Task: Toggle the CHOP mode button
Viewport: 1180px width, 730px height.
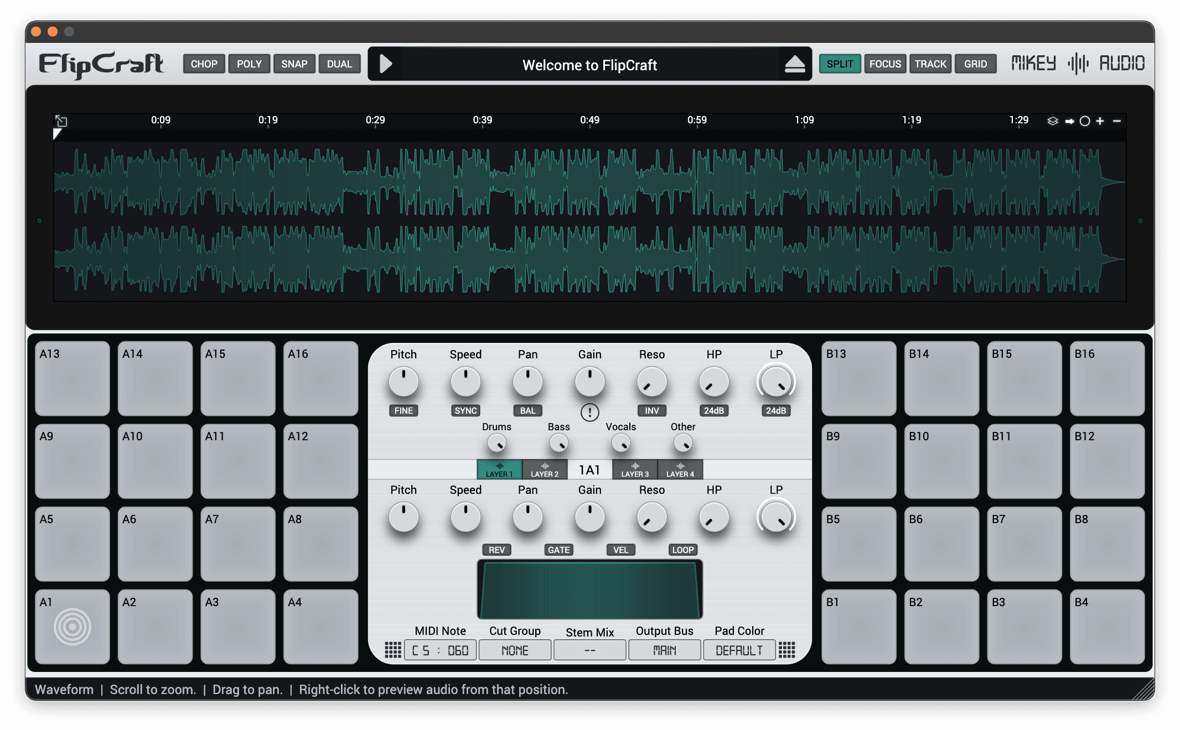Action: click(204, 64)
